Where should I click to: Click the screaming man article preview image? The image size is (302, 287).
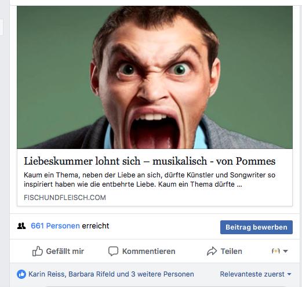pyautogui.click(x=155, y=77)
